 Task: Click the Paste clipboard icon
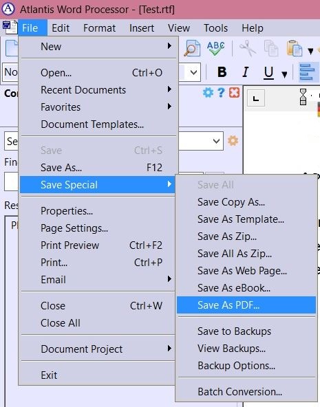click(x=295, y=48)
